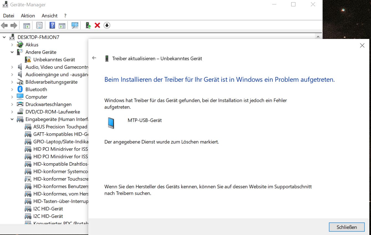This screenshot has width=371, height=235.
Task: Open the Aktion menu
Action: (28, 16)
